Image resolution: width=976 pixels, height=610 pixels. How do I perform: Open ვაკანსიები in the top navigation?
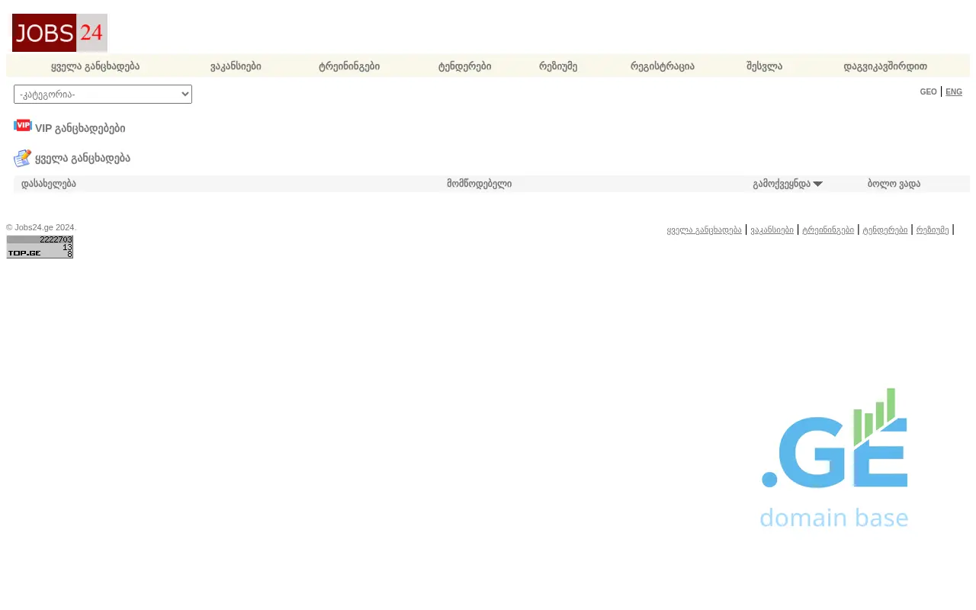coord(236,66)
